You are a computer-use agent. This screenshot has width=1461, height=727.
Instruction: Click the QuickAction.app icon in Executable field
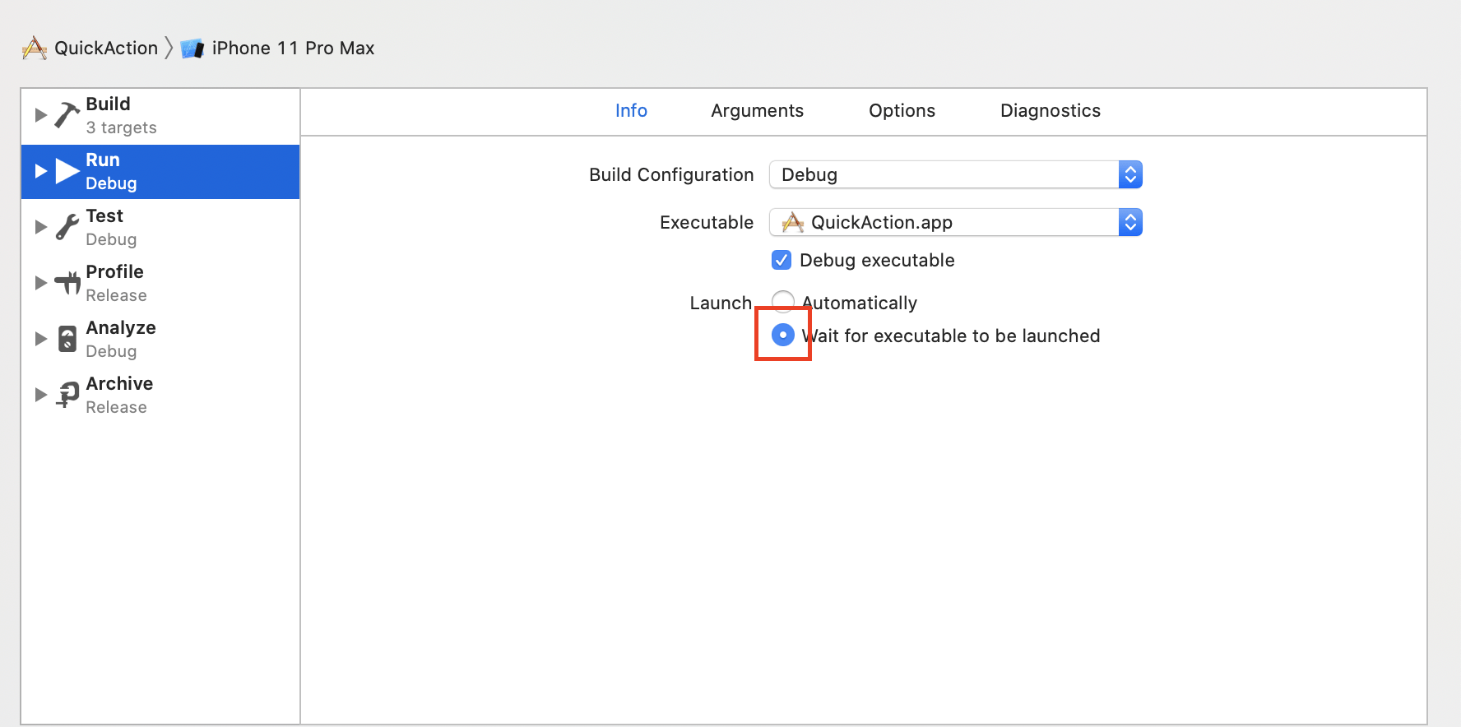click(x=793, y=222)
